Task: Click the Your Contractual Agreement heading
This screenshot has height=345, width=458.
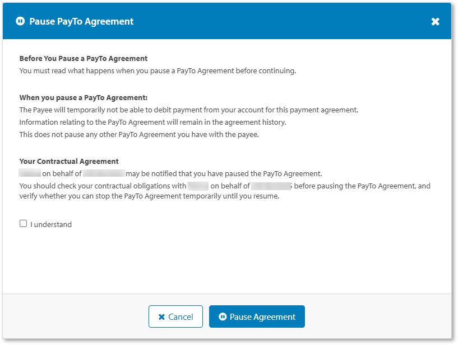Action: point(70,161)
